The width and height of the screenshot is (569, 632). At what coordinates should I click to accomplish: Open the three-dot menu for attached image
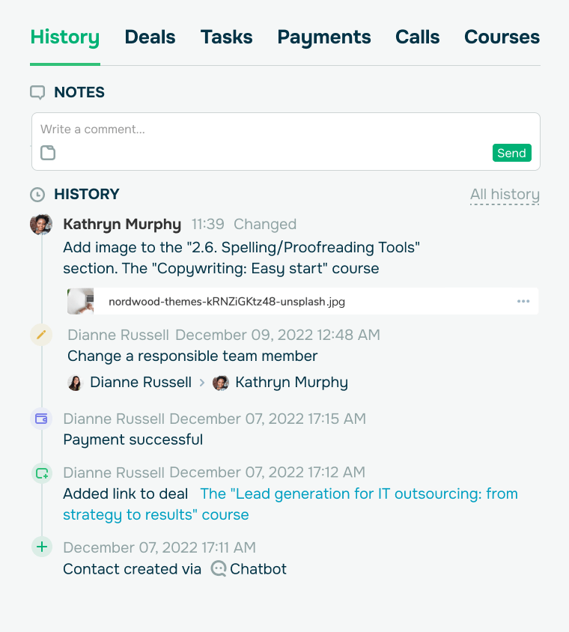coord(523,301)
